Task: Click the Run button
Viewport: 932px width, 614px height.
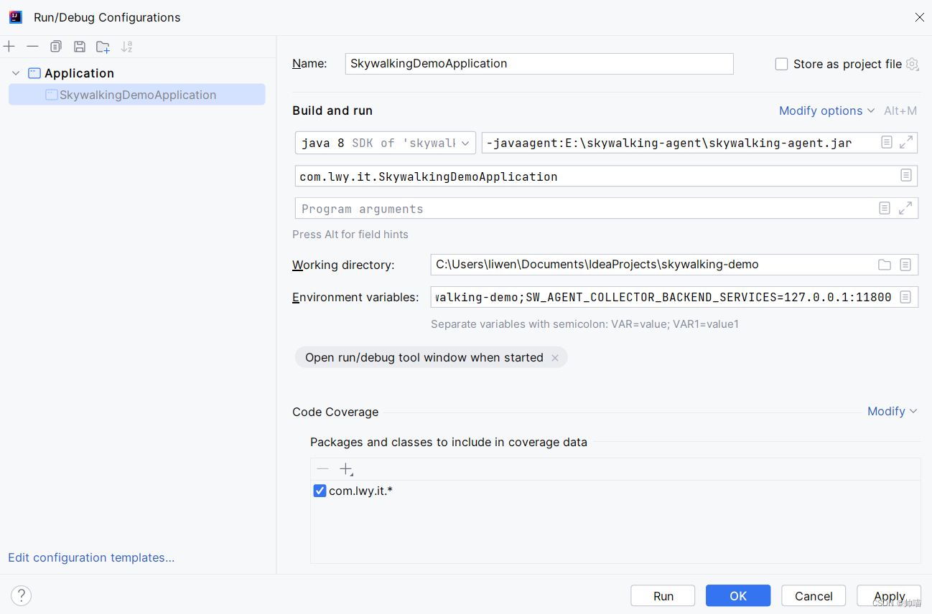Action: 663,596
